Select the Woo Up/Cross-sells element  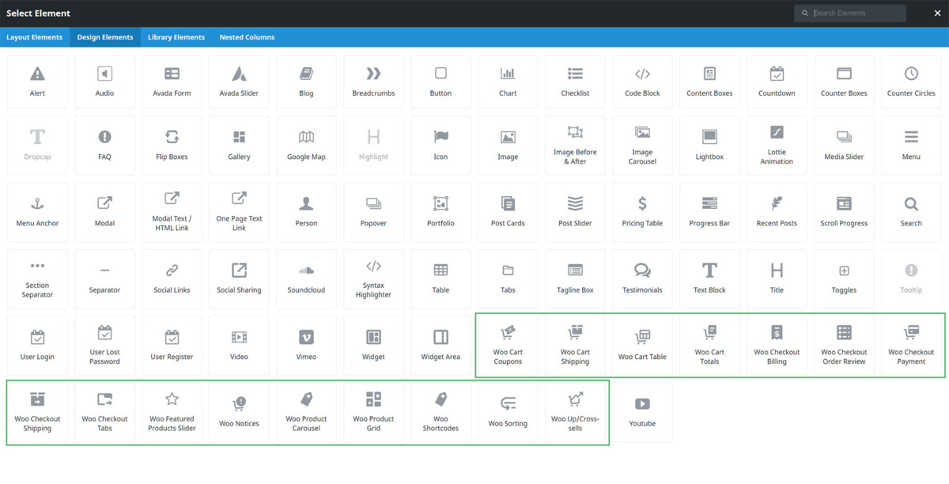point(575,411)
